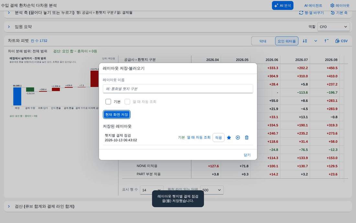The width and height of the screenshot is (356, 223).
Task: Click the 2026.08 column header
Action: (x=331, y=60)
